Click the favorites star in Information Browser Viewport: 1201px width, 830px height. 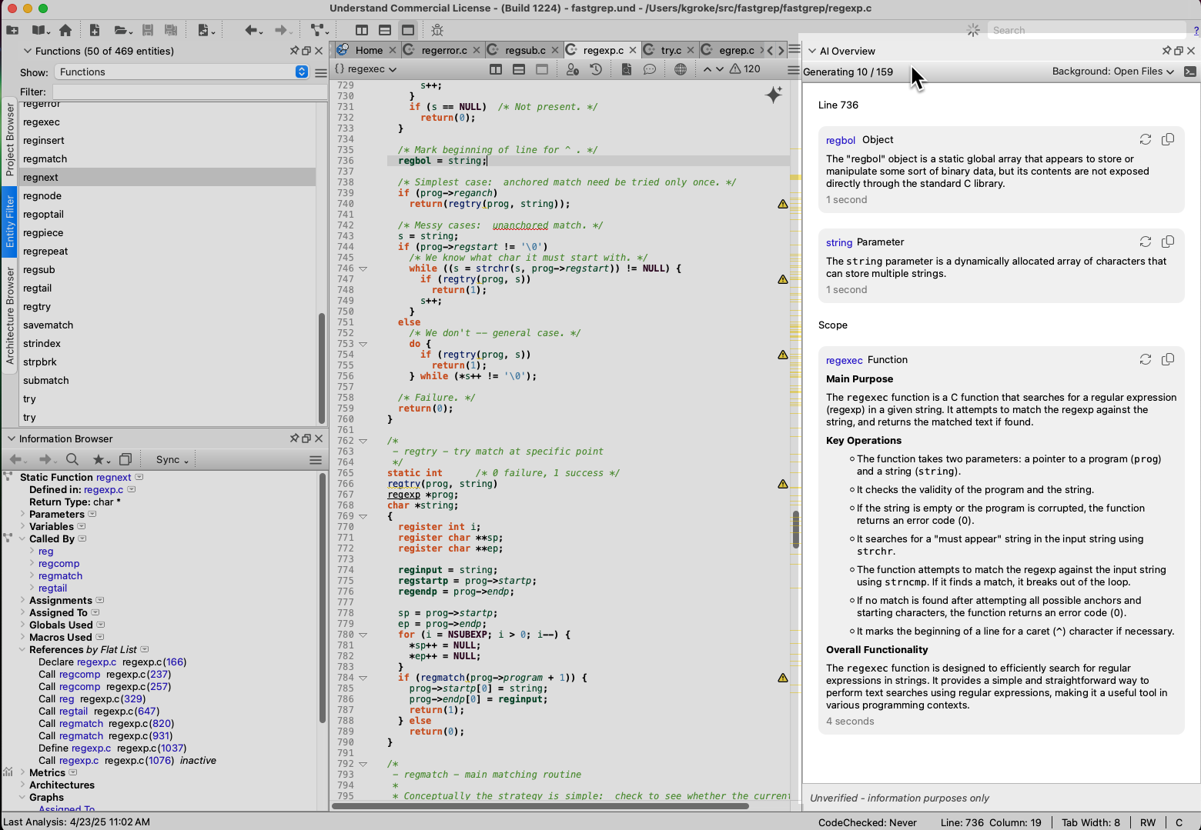coord(99,459)
